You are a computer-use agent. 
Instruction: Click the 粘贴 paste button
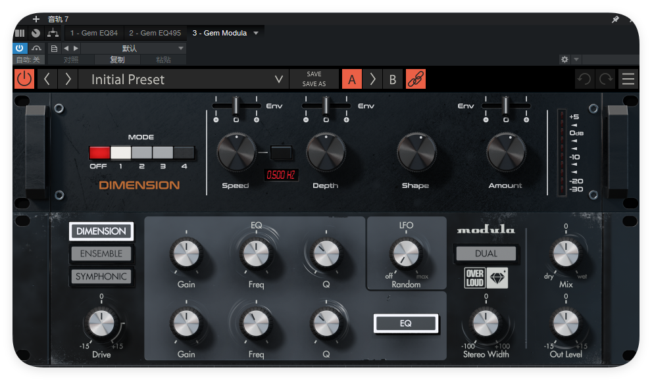pyautogui.click(x=163, y=59)
